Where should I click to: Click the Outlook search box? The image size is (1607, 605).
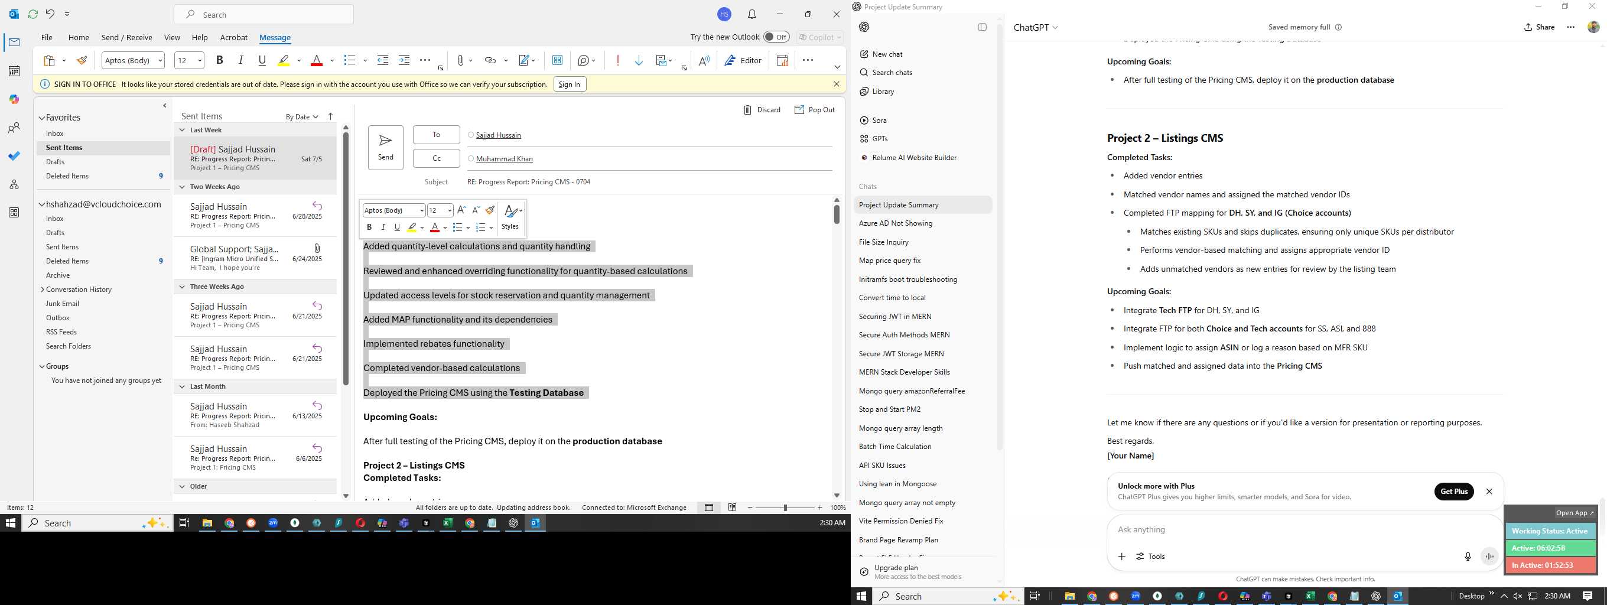[x=264, y=14]
